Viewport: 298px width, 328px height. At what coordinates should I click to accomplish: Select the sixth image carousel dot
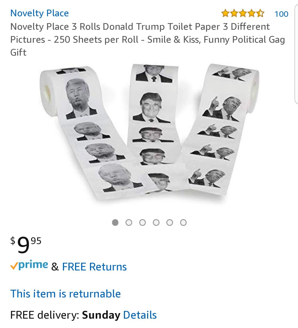coord(183,222)
